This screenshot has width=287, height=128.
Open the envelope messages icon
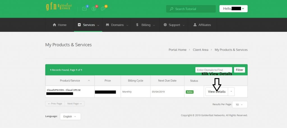coord(84,9)
